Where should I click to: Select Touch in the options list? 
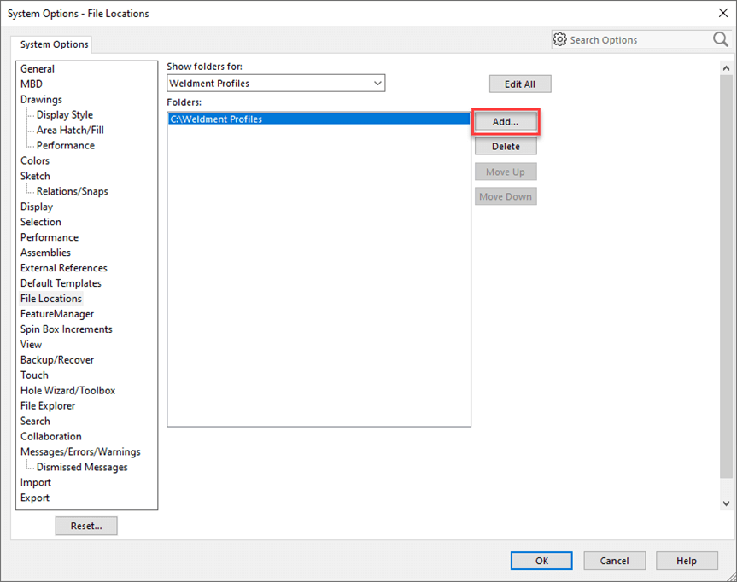click(x=34, y=375)
